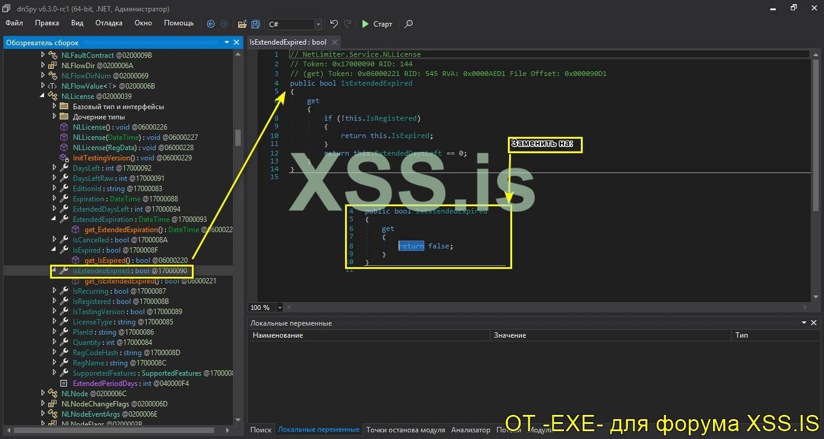This screenshot has height=439, width=824.
Task: Select the Локальные переменные bottom tab
Action: point(319,430)
